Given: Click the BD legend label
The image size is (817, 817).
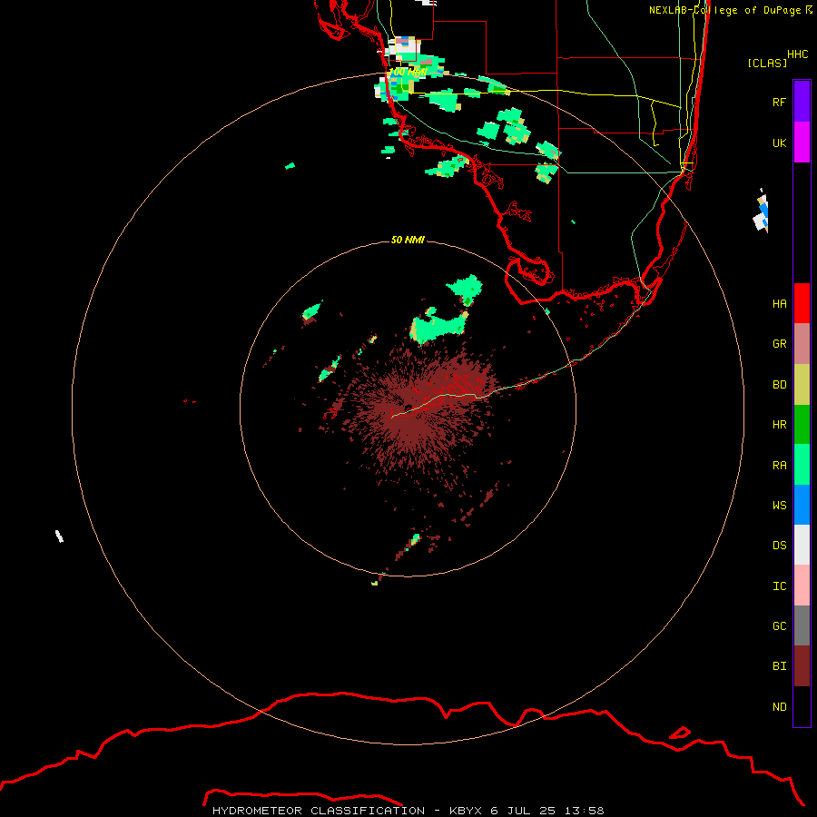Looking at the screenshot, I should click(x=780, y=385).
